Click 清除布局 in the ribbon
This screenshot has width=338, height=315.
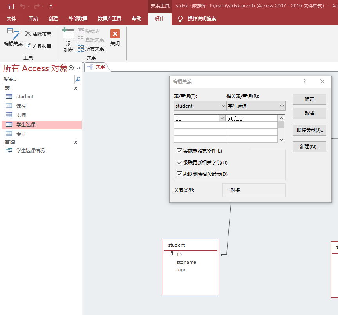pos(38,34)
